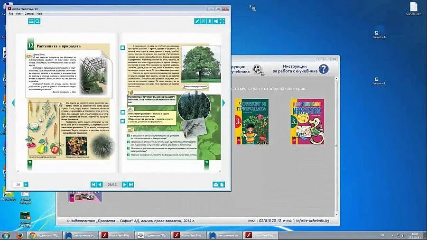427x240 pixels.
Task: Select the pencil drawing tool
Action: (x=197, y=21)
